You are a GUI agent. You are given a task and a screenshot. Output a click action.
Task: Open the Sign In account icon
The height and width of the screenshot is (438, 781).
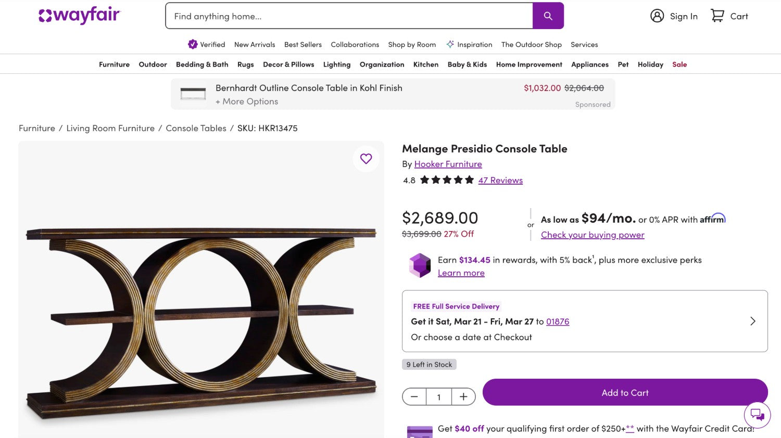click(657, 16)
